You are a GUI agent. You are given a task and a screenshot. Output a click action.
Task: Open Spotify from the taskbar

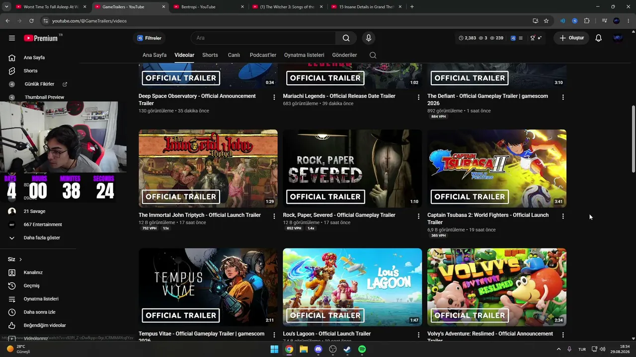pos(362,349)
